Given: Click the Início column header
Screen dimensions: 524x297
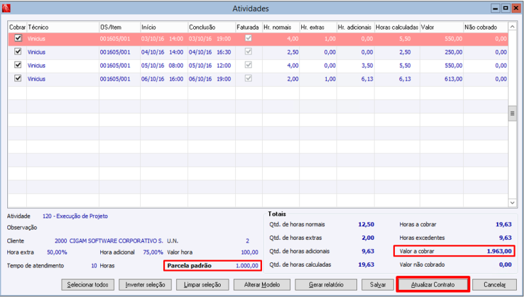Looking at the screenshot, I should 164,27.
